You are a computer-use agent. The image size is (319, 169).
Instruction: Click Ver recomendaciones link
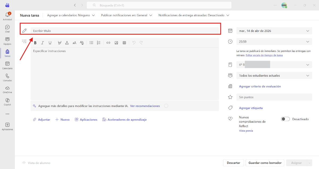[145, 106]
